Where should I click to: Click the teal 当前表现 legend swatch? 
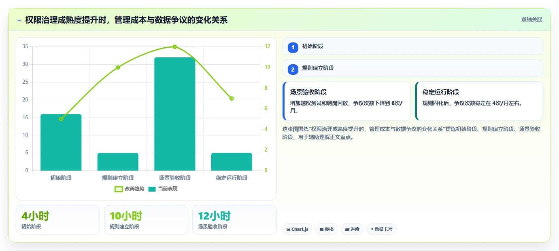pos(152,189)
